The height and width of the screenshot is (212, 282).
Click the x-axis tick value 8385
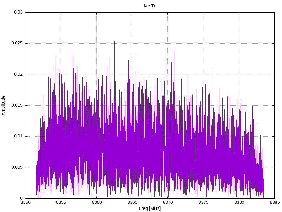click(x=275, y=202)
